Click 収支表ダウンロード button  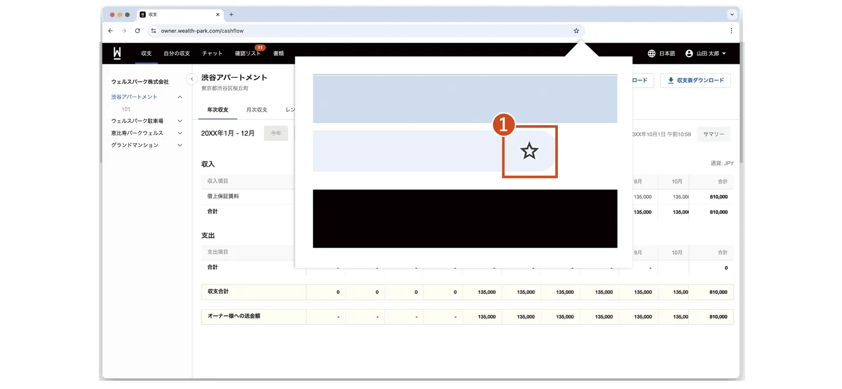click(695, 80)
